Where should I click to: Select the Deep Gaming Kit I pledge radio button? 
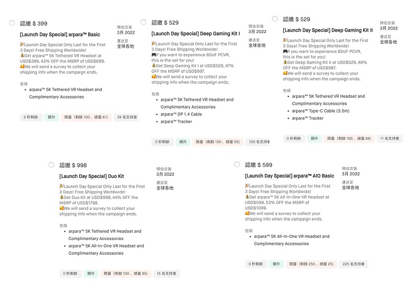pos(143,23)
